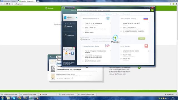Click the browser home icon
The height and width of the screenshot is (100, 178).
10,4
